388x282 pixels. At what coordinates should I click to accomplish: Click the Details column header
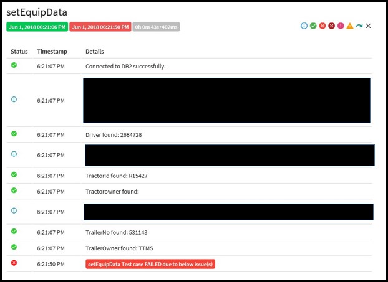point(95,52)
